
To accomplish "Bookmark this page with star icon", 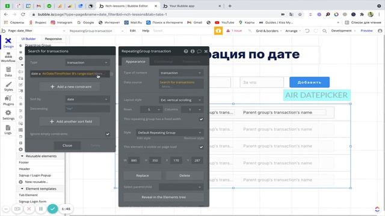I will point(300,14).
